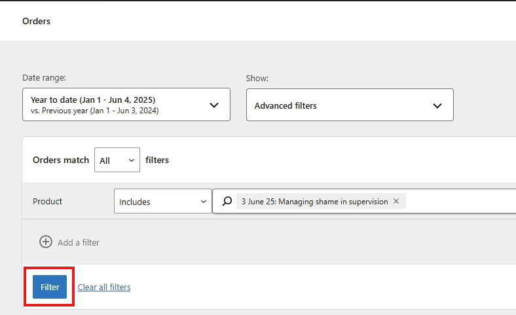Image resolution: width=516 pixels, height=315 pixels.
Task: Click the Clear all filters link
Action: 104,287
